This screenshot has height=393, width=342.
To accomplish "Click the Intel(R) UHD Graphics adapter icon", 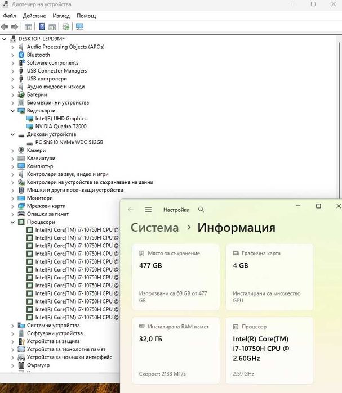I will click(x=30, y=119).
